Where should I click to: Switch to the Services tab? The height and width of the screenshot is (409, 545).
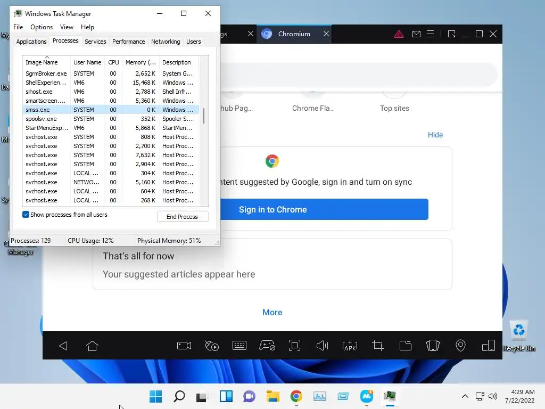point(95,42)
